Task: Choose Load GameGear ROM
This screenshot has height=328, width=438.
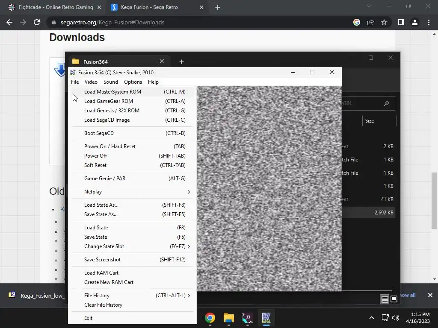Action: [132, 101]
